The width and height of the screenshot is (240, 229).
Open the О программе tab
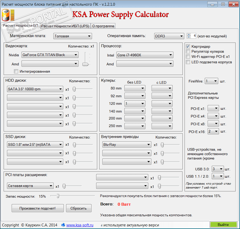coord(103,26)
